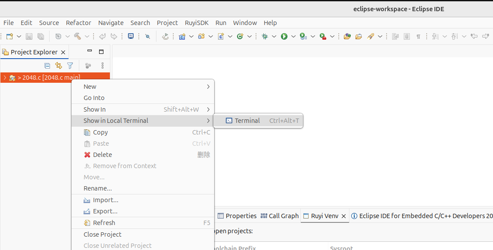Click the Search flashlight toolbar icon
Viewport: 493px width, 250px height.
[x=371, y=37]
